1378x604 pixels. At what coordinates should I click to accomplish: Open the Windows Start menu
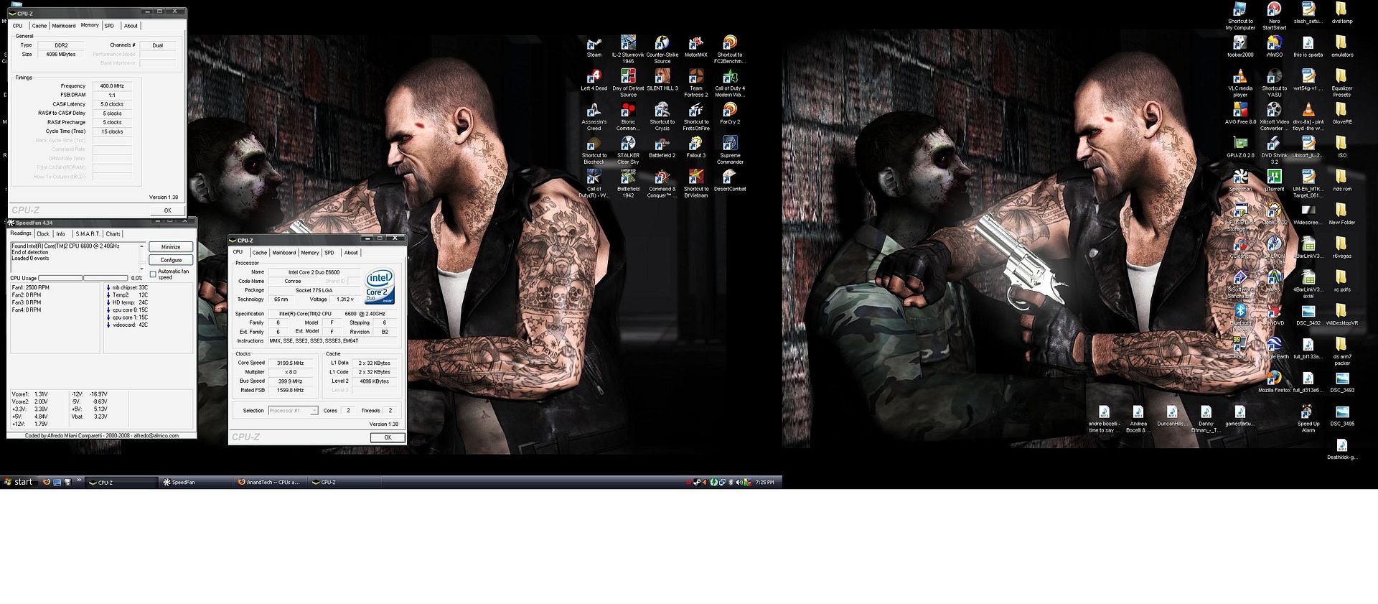(x=19, y=482)
